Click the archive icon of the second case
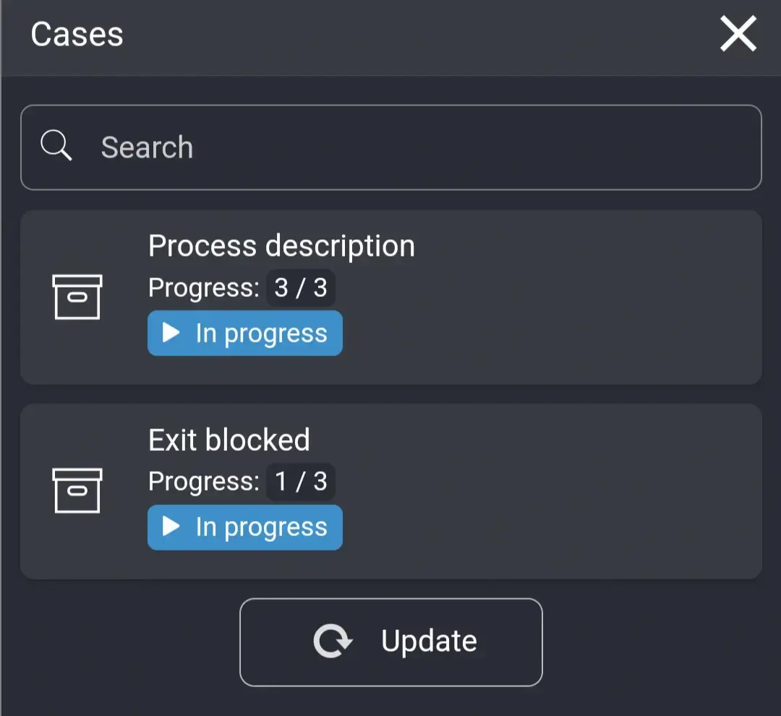This screenshot has width=781, height=716. [x=76, y=490]
